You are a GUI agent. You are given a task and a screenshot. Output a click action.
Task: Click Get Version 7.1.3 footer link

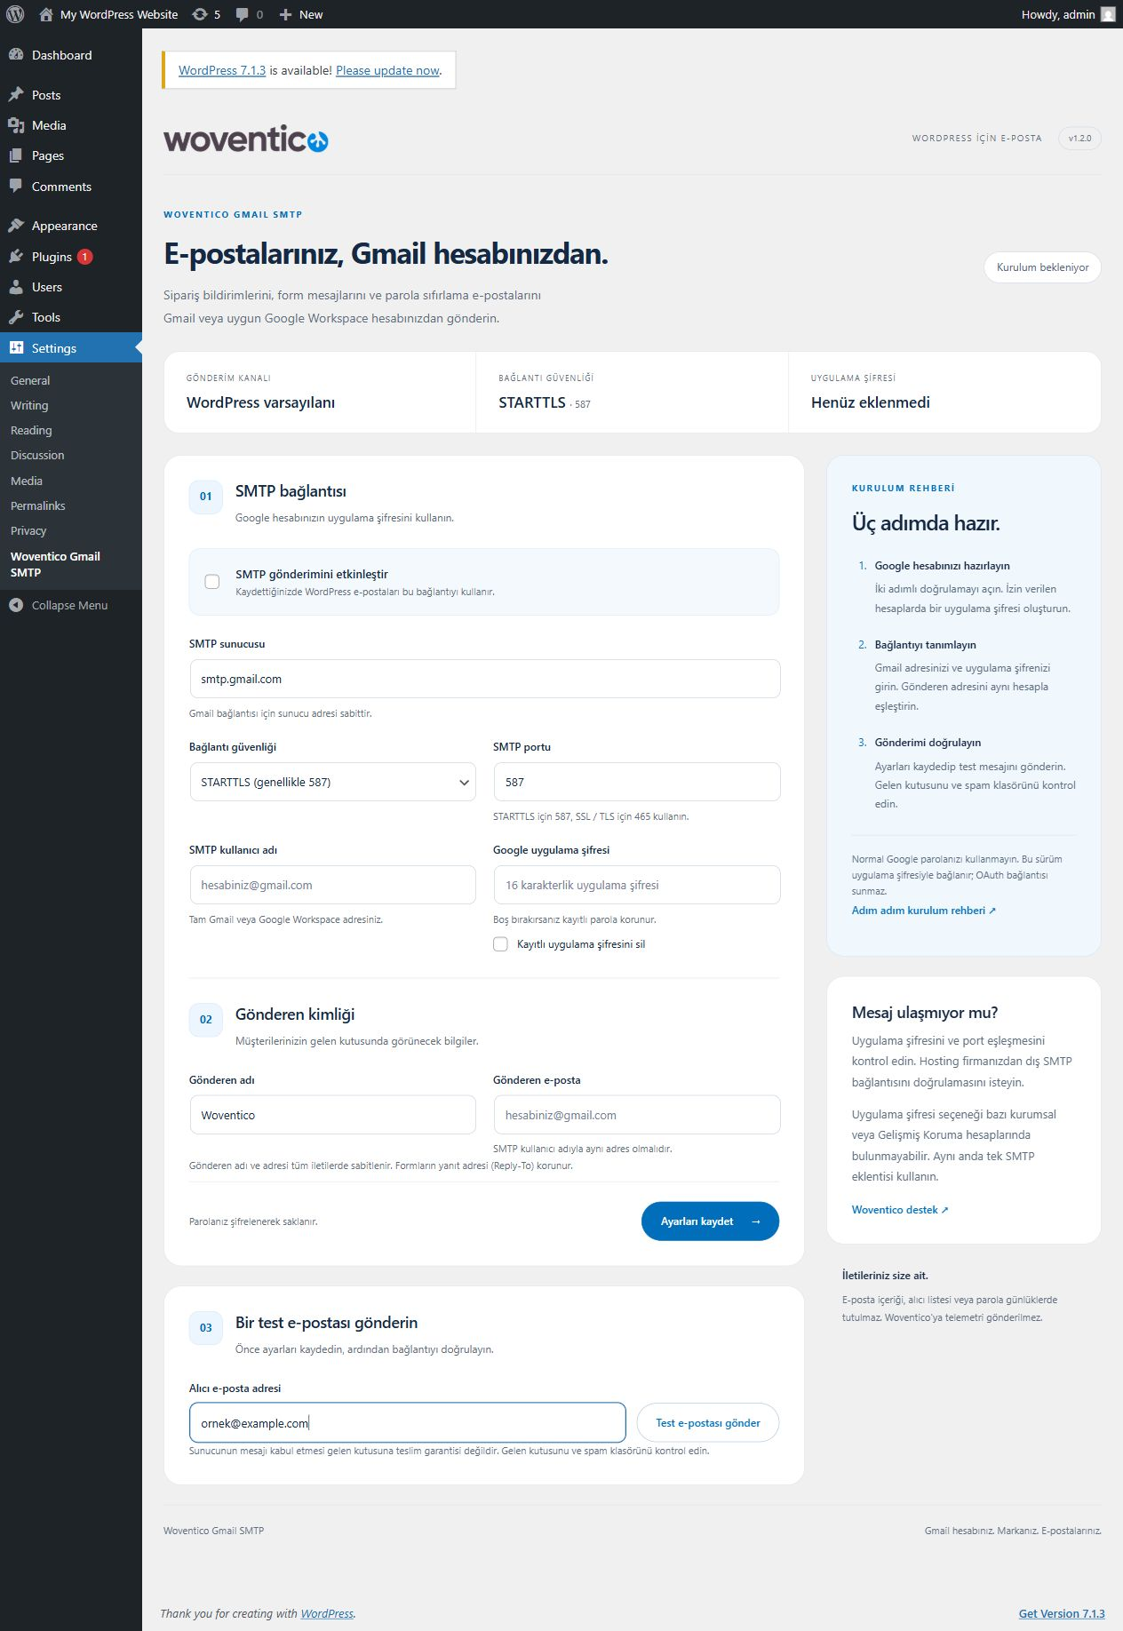tap(1062, 1613)
